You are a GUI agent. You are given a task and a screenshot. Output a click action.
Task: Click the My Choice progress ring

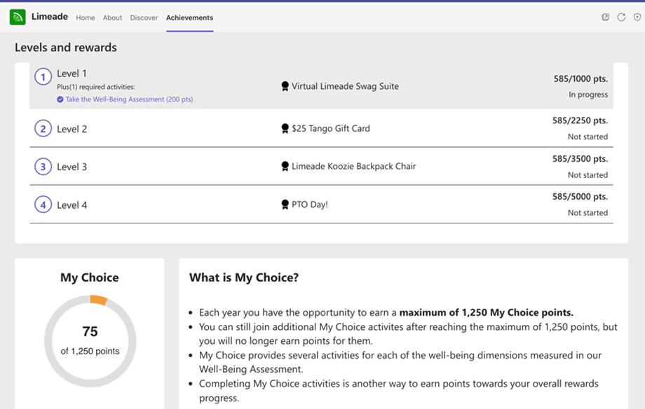click(x=90, y=341)
